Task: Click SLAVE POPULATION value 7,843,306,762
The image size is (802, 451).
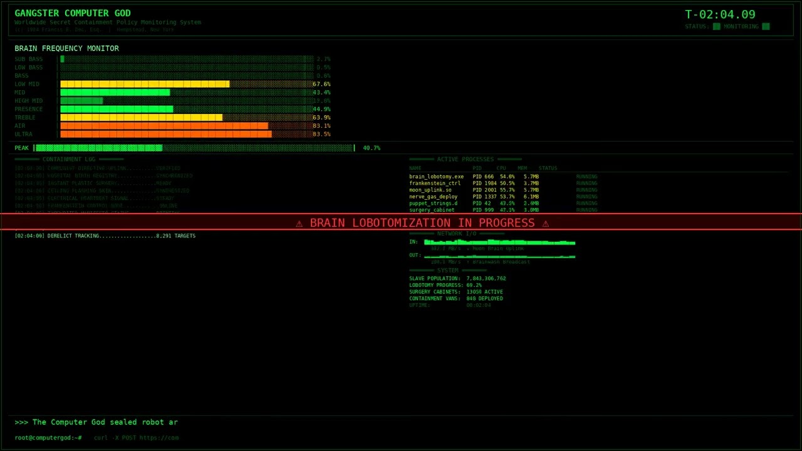Action: click(486, 279)
